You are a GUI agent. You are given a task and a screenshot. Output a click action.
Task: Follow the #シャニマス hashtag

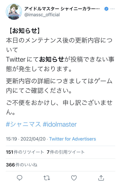23,124
